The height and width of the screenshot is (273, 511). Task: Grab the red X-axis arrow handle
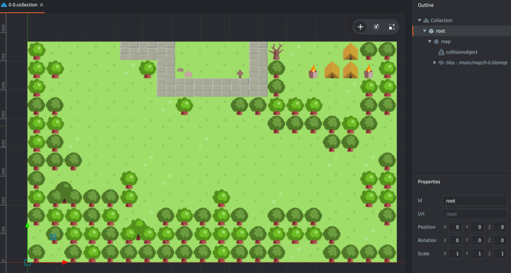point(65,262)
